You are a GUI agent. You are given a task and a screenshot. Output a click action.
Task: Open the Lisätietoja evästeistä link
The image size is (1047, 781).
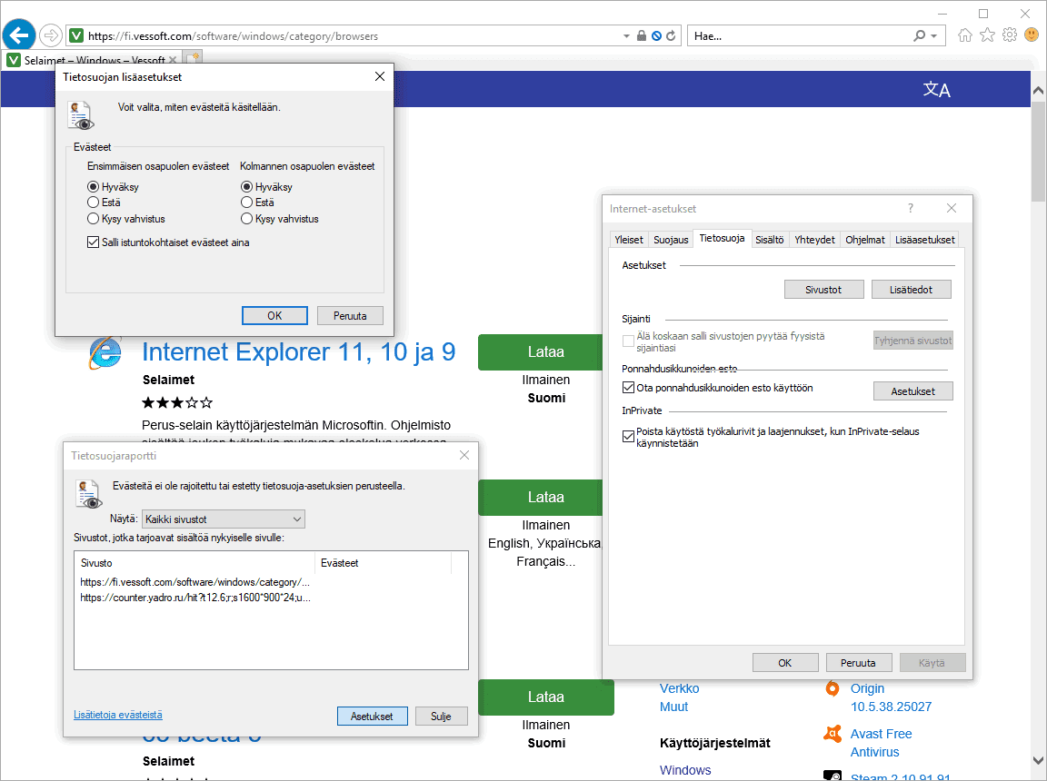(118, 715)
